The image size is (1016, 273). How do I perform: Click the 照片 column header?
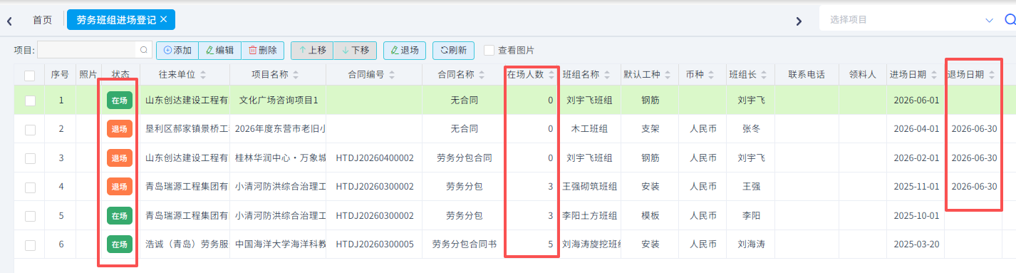click(x=88, y=75)
